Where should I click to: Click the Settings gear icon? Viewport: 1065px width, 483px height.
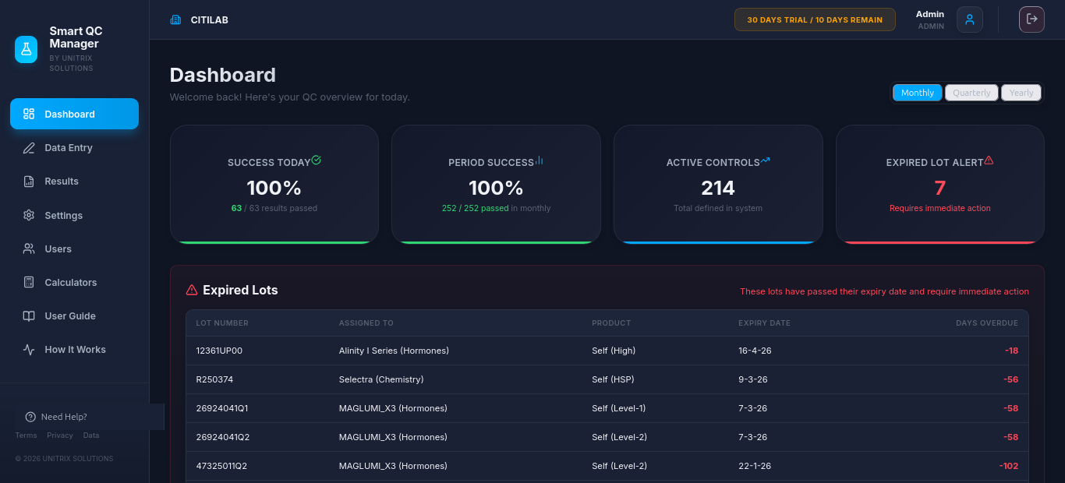[29, 215]
